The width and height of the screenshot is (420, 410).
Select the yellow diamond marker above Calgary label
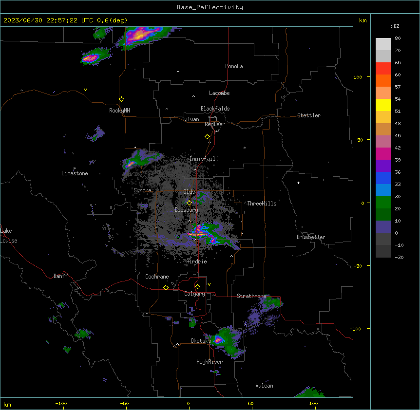[x=197, y=287]
